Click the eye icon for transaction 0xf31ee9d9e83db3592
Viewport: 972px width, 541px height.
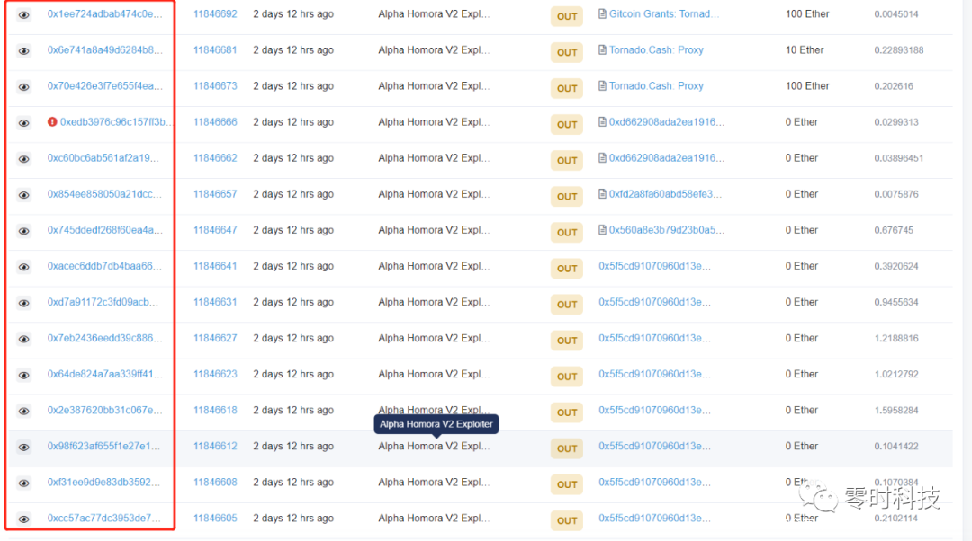(23, 483)
